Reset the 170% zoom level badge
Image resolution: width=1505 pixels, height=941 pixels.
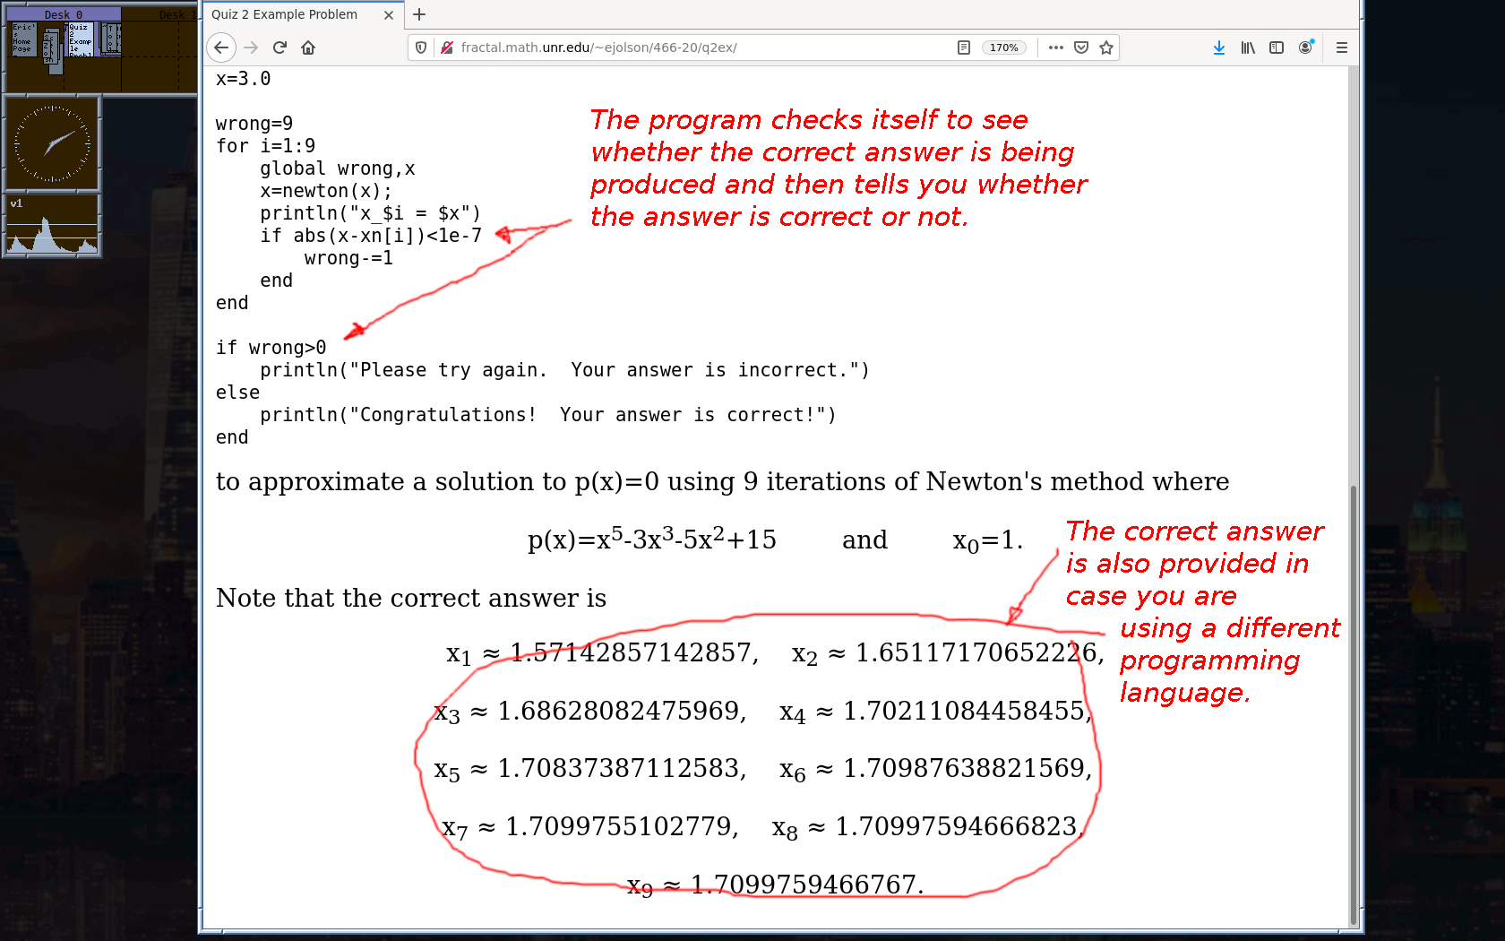(x=1003, y=47)
